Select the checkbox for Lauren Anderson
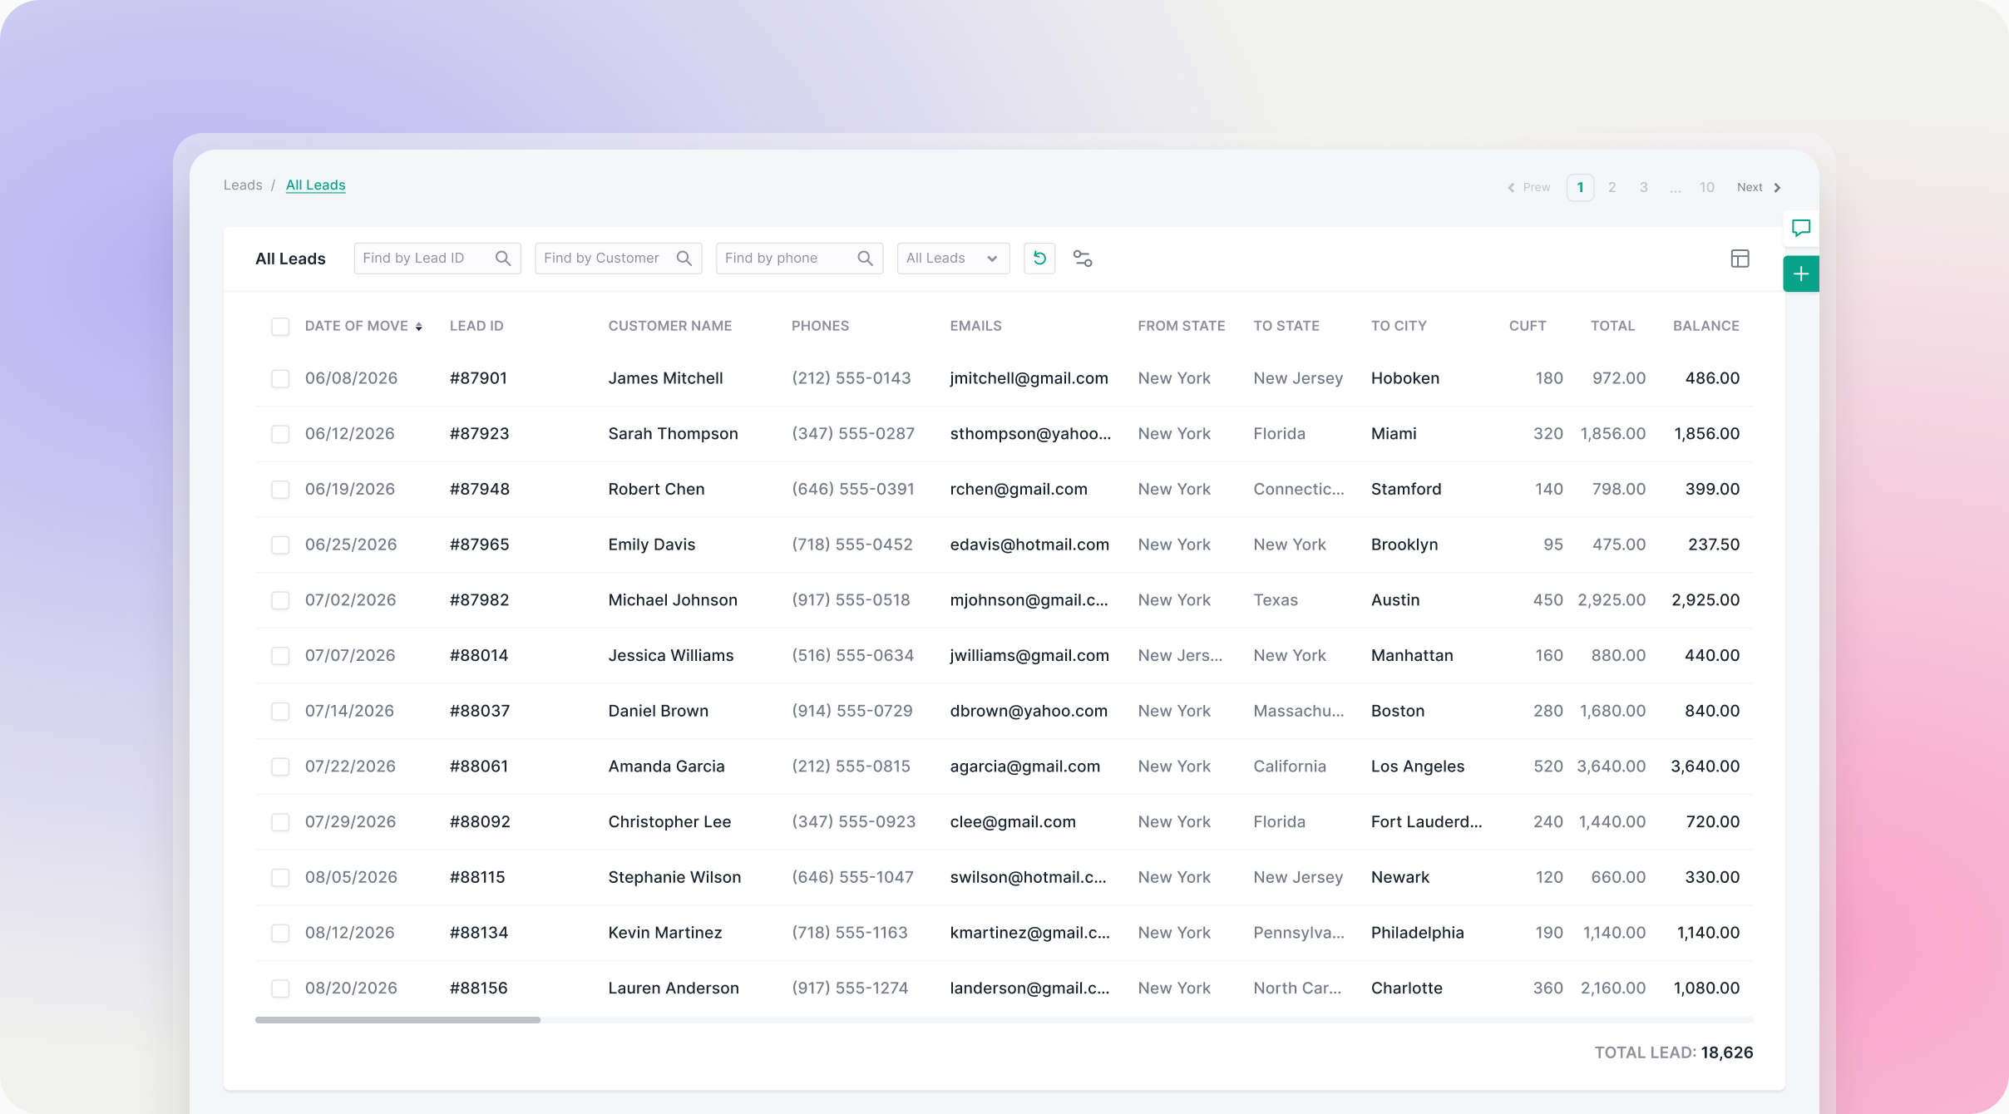The height and width of the screenshot is (1114, 2009). pyautogui.click(x=280, y=988)
